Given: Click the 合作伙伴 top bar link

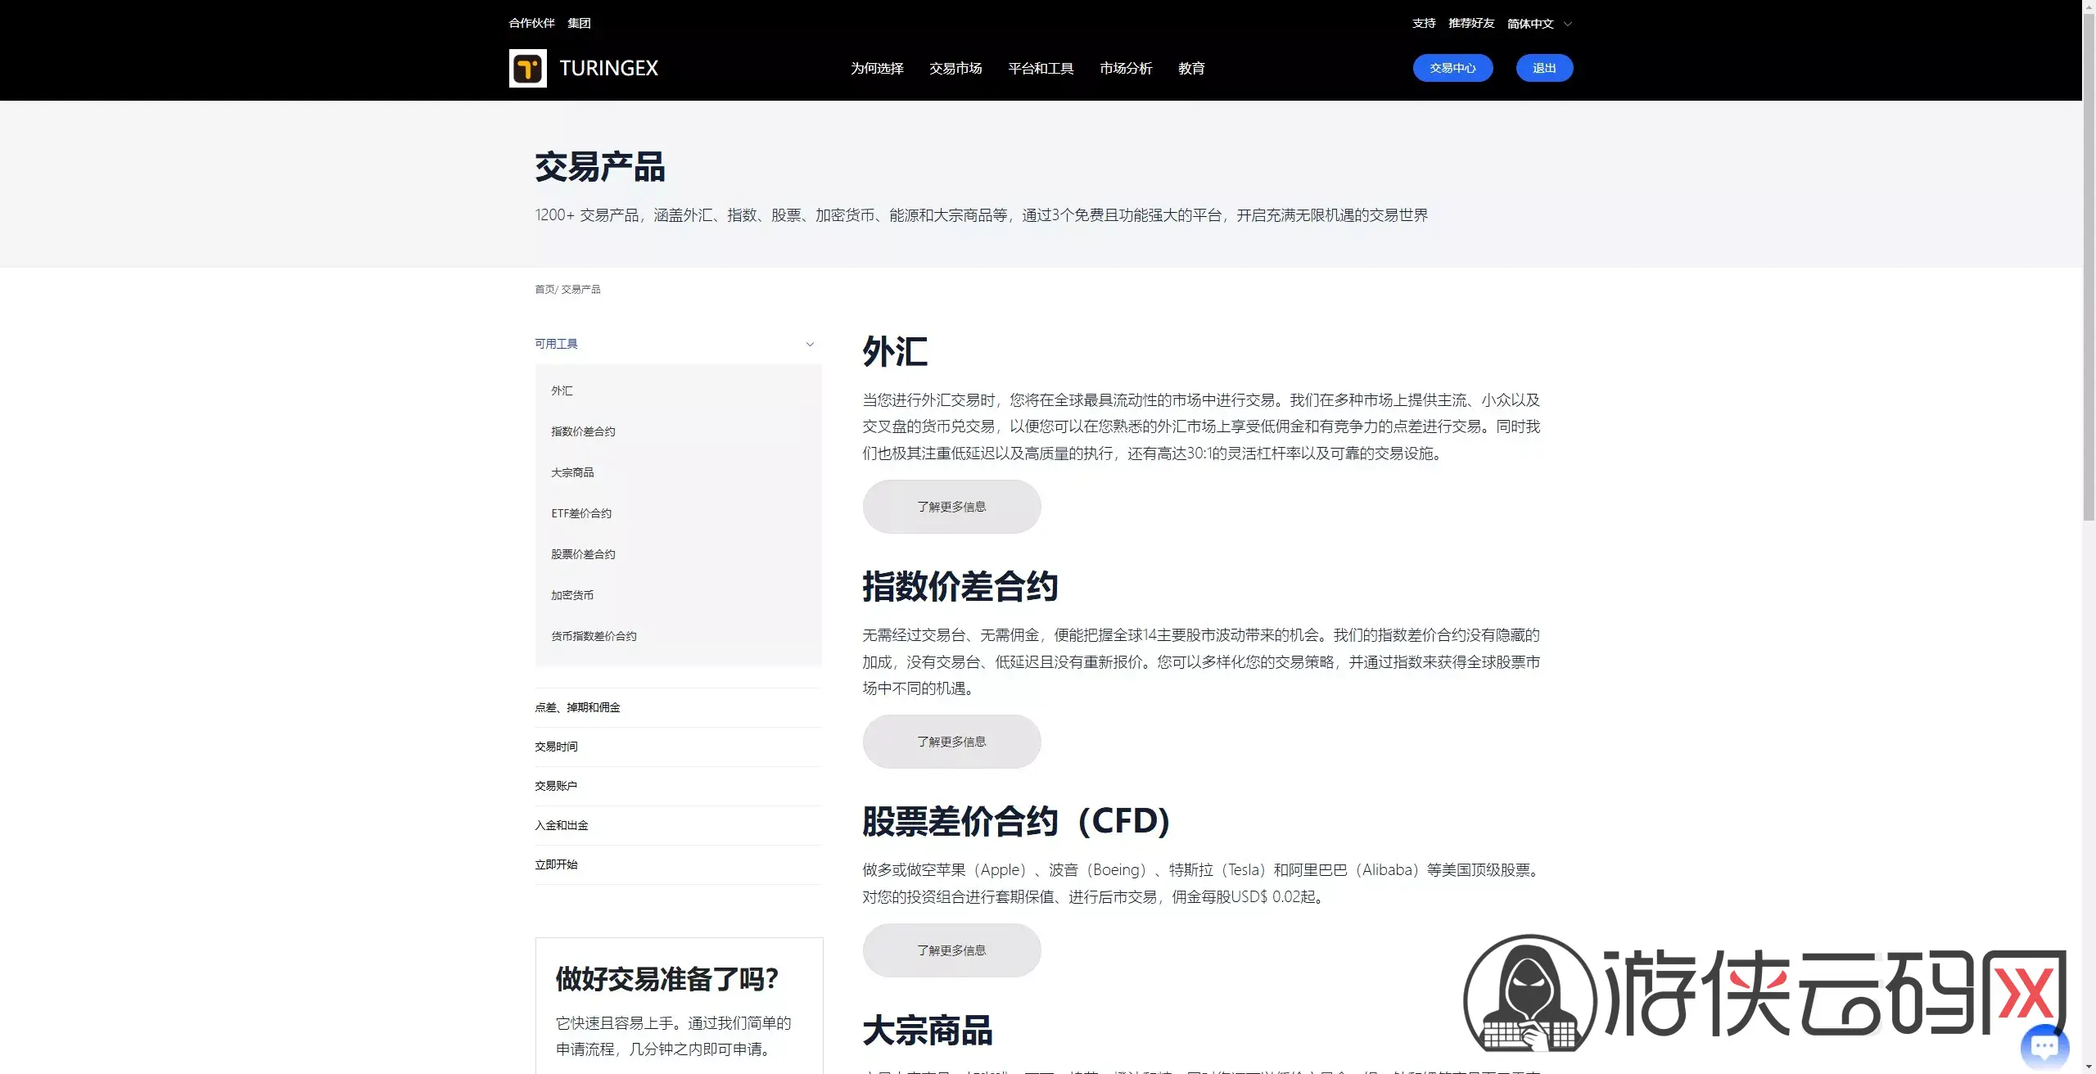Looking at the screenshot, I should click(531, 24).
